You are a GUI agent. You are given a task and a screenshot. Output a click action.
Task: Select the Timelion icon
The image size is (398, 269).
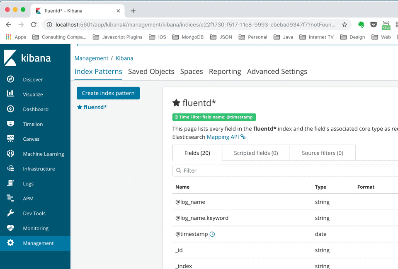[11, 124]
